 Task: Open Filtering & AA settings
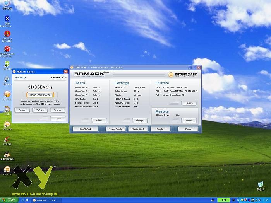tap(139, 129)
